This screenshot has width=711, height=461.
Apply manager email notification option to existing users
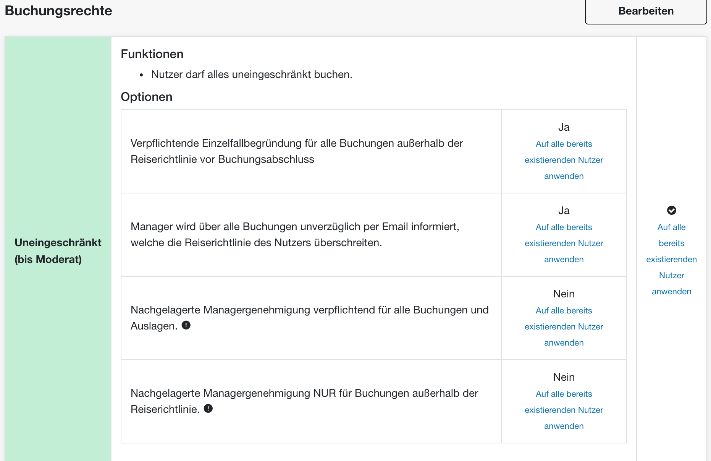tap(564, 243)
